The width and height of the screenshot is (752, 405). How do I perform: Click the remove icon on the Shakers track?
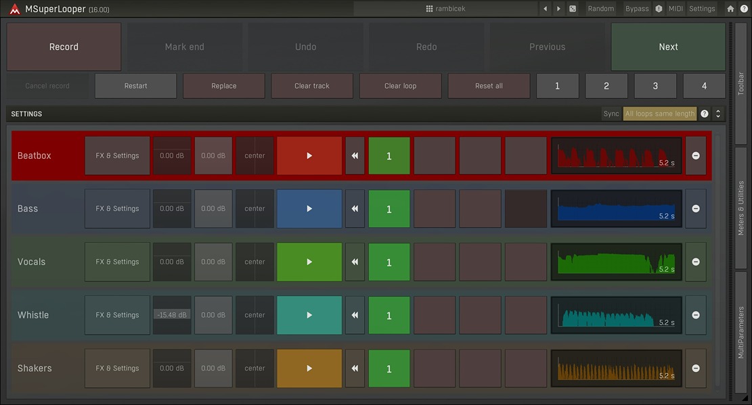[x=695, y=368]
